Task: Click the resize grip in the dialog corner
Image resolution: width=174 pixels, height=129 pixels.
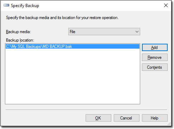Action: click(x=169, y=124)
